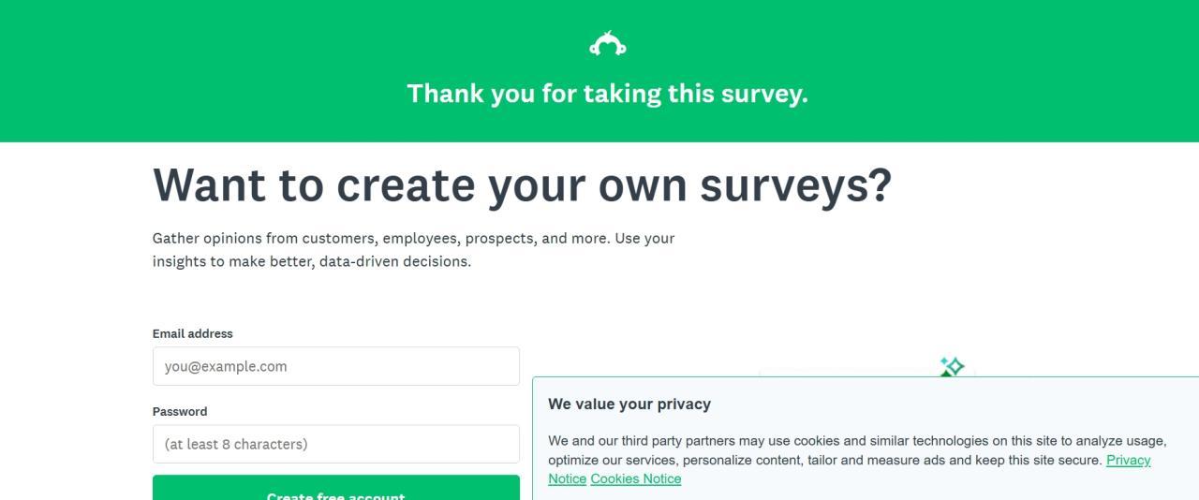1199x500 pixels.
Task: Click the 'Want to create your own surveys?' headline
Action: tap(522, 184)
